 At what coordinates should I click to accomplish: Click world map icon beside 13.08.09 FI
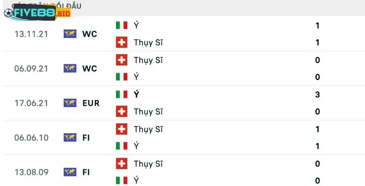pos(70,172)
